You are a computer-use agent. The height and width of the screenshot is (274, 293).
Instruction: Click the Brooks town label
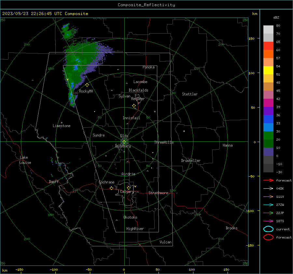click(232, 228)
